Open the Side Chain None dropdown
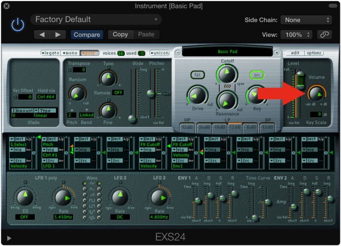Screen dimensions: 341x246 pos(306,20)
